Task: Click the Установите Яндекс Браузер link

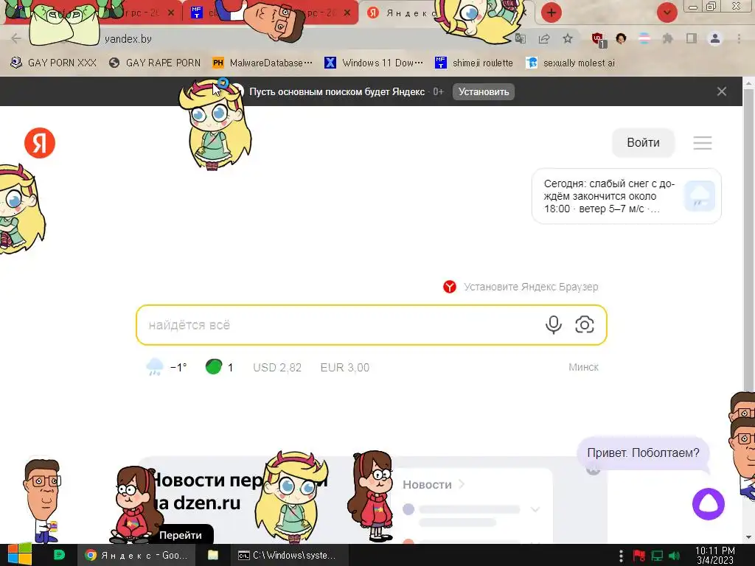Action: click(521, 287)
